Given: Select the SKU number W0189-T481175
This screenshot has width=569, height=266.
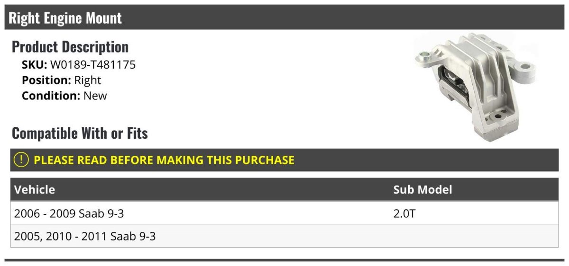Looking at the screenshot, I should click(x=93, y=65).
